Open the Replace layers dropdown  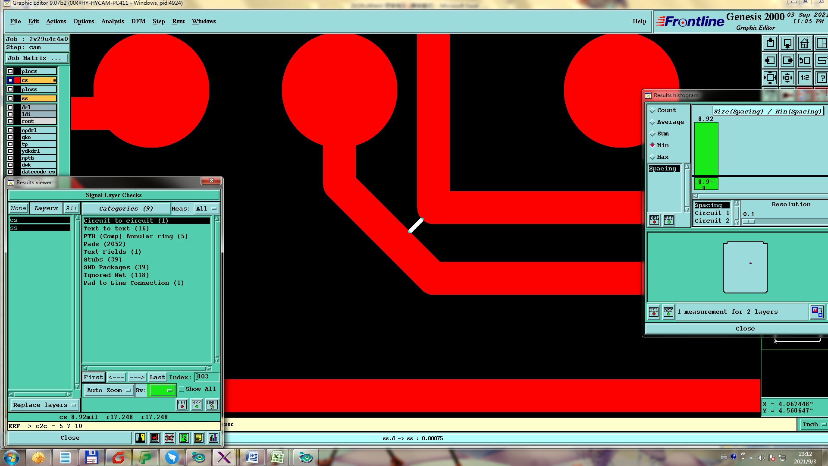44,405
